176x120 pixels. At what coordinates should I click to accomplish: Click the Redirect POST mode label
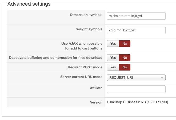pyautogui.click(x=85, y=67)
